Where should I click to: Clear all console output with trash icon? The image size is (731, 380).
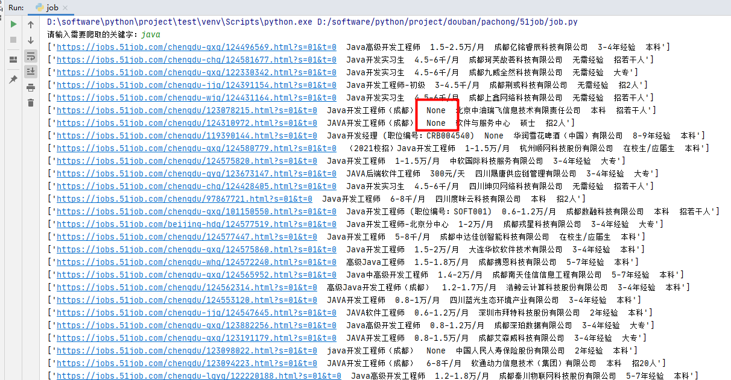point(31,103)
